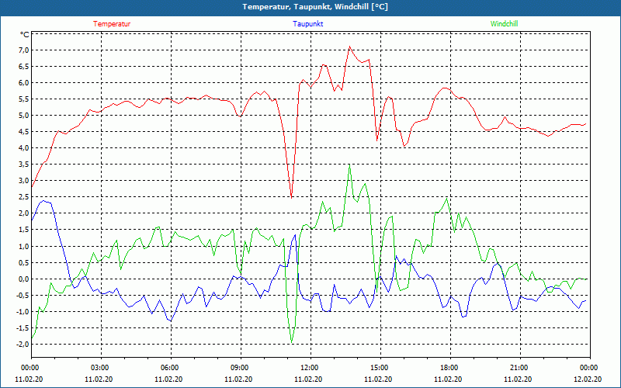Image resolution: width=621 pixels, height=388 pixels.
Task: Click the -1,0 y-axis value
Action: tap(23, 312)
